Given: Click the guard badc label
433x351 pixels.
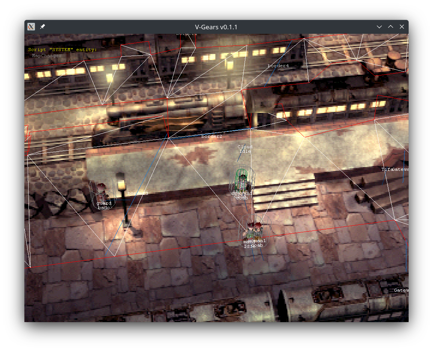Looking at the screenshot, I should 104,205.
